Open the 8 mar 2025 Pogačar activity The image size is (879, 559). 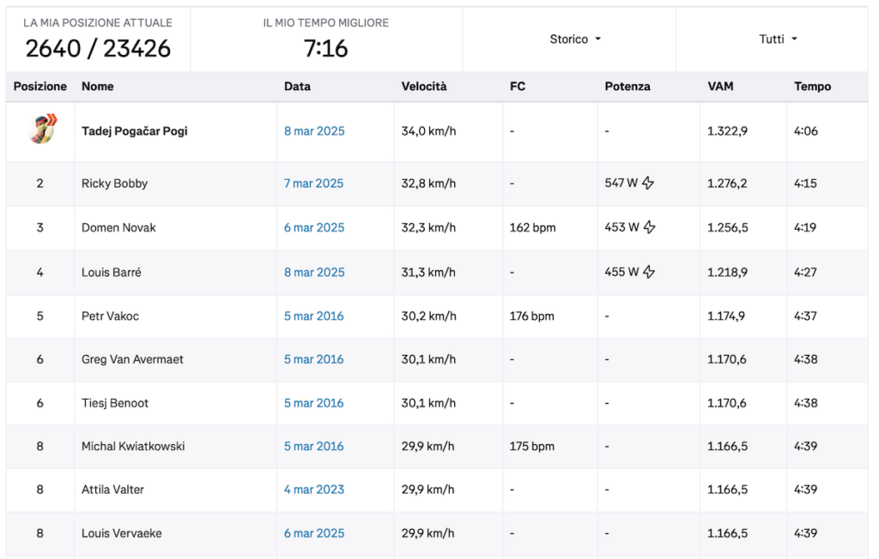(314, 131)
